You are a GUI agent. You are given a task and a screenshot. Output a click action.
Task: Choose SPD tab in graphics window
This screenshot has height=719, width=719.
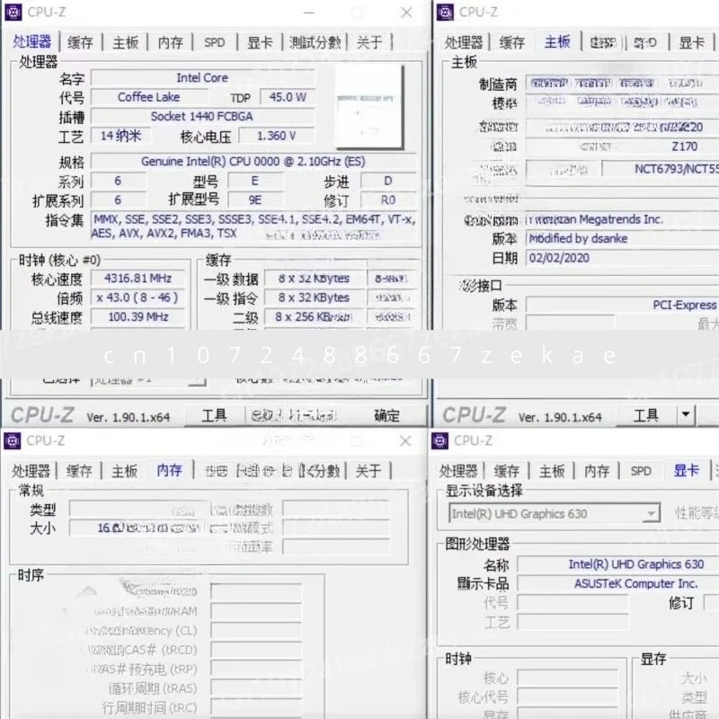(641, 471)
